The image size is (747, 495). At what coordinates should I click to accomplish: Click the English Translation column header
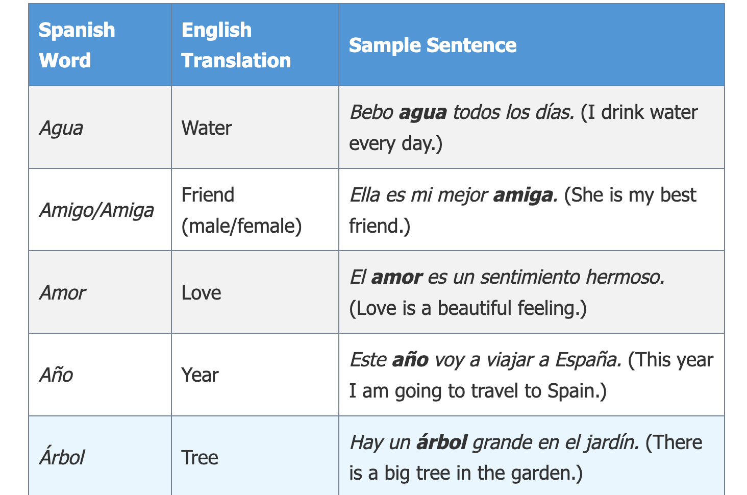tap(255, 45)
